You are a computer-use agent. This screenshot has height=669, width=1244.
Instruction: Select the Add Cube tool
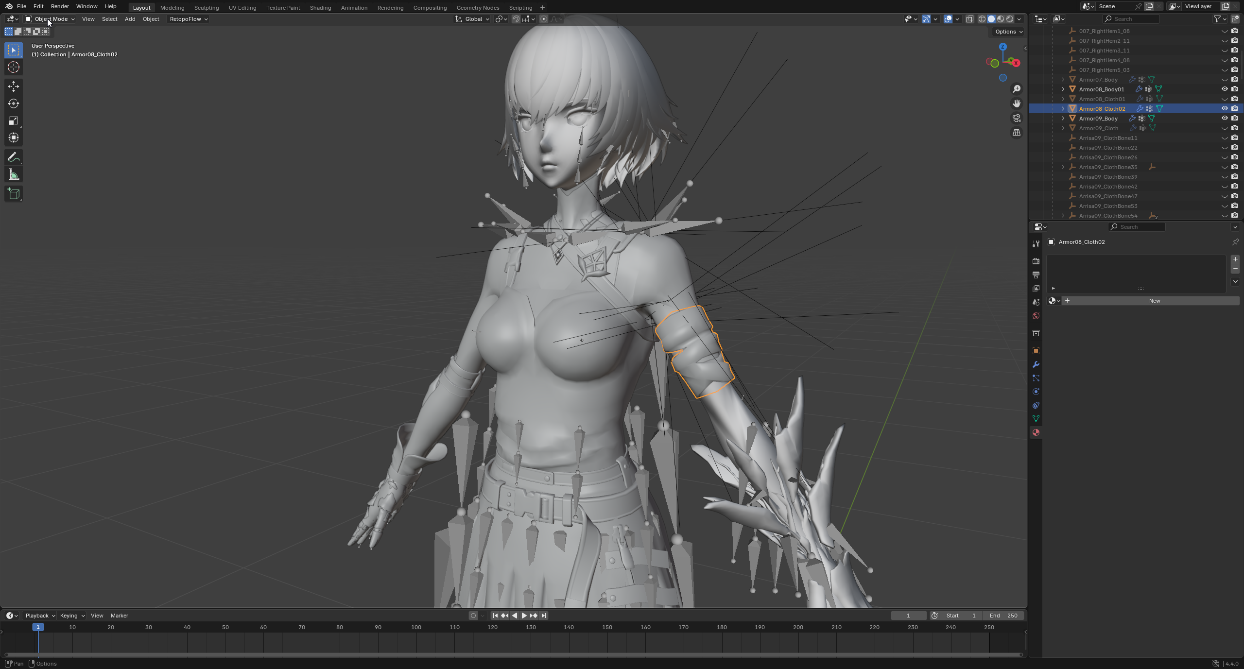14,194
